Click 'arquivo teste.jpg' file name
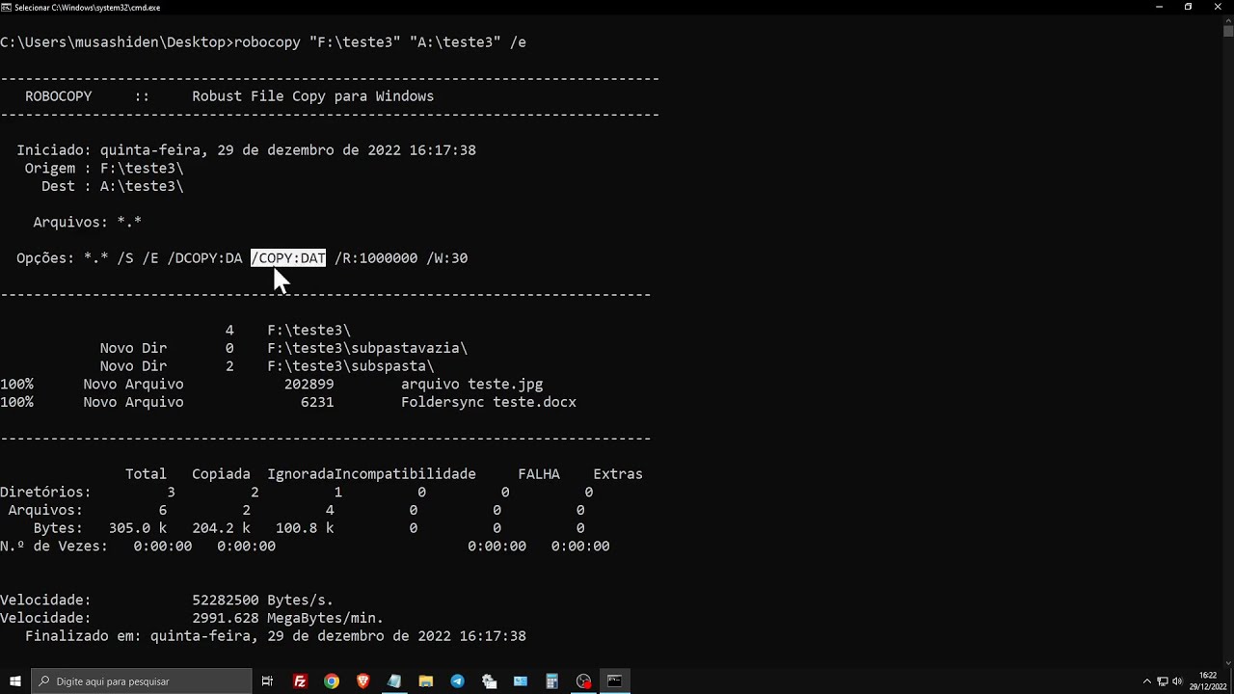 pyautogui.click(x=472, y=384)
